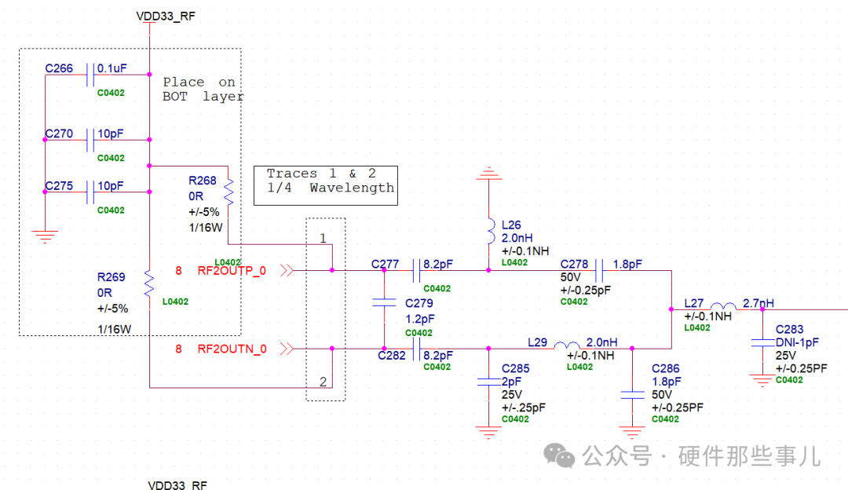Select the RF2OUTN_0 off-page port arrow

coord(287,349)
